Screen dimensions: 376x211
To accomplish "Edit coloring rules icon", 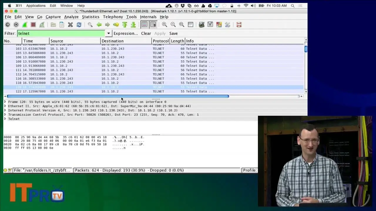I will [x=219, y=25].
